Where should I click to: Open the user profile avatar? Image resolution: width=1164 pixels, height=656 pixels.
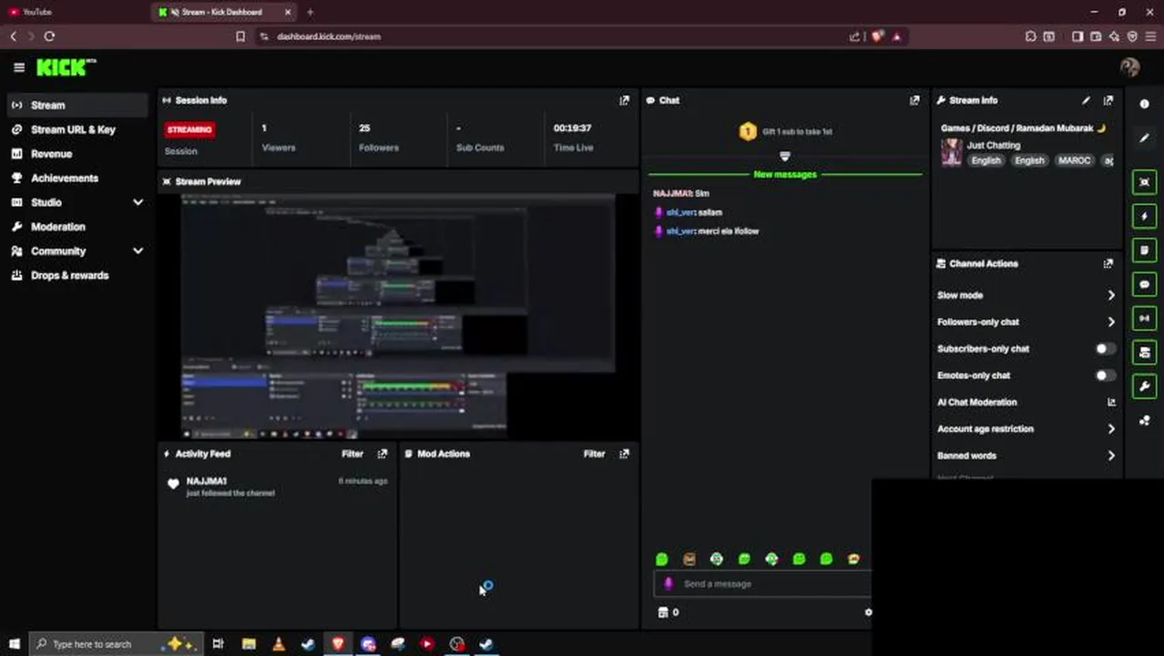[1130, 67]
